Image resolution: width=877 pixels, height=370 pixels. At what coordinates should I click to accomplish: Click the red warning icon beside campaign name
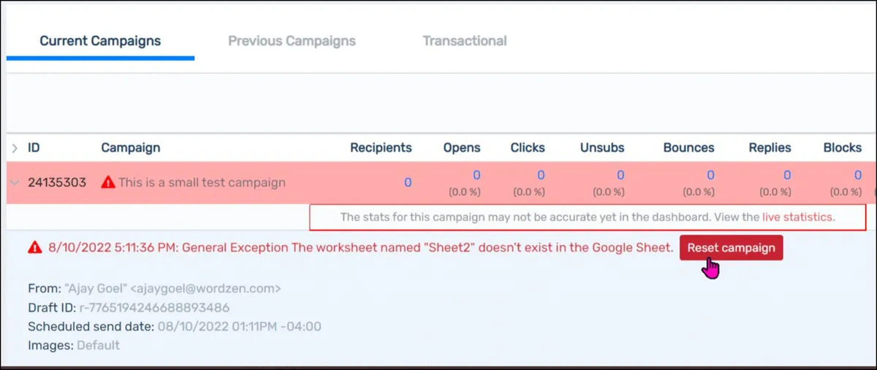[x=108, y=182]
